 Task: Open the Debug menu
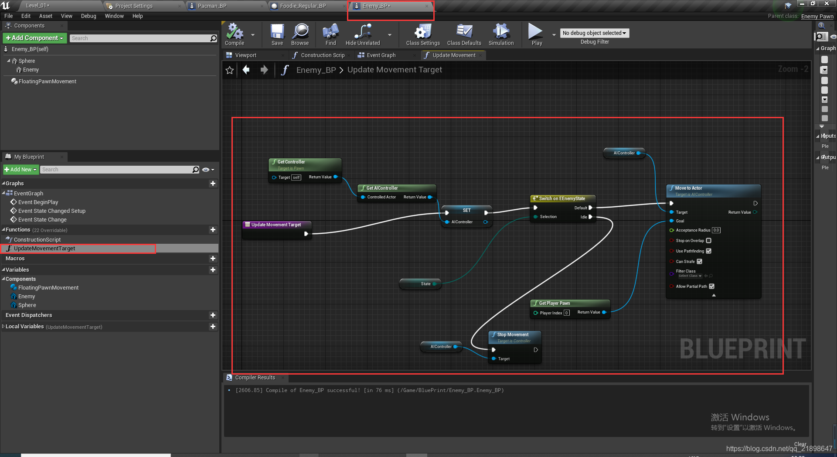click(x=88, y=16)
